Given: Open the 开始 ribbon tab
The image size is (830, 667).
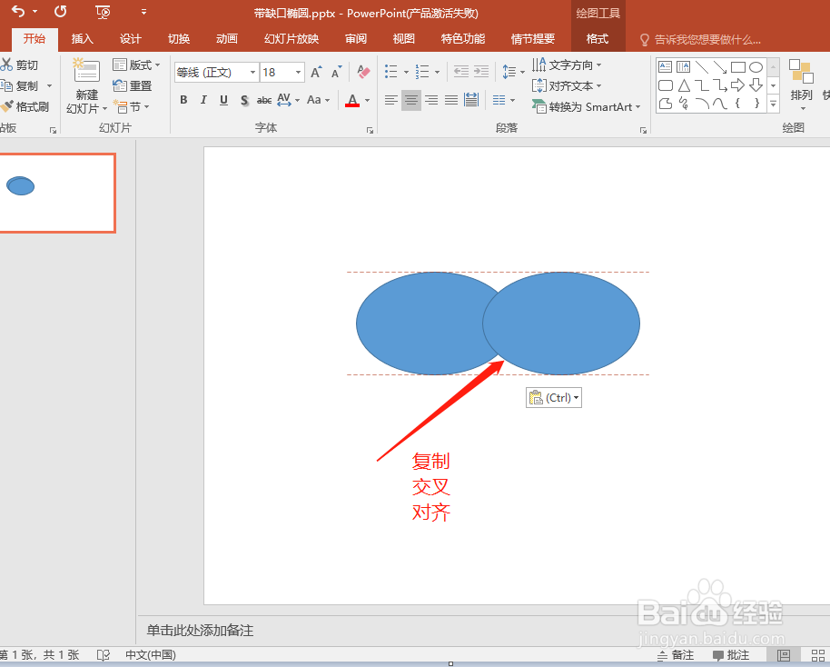Looking at the screenshot, I should (x=35, y=39).
